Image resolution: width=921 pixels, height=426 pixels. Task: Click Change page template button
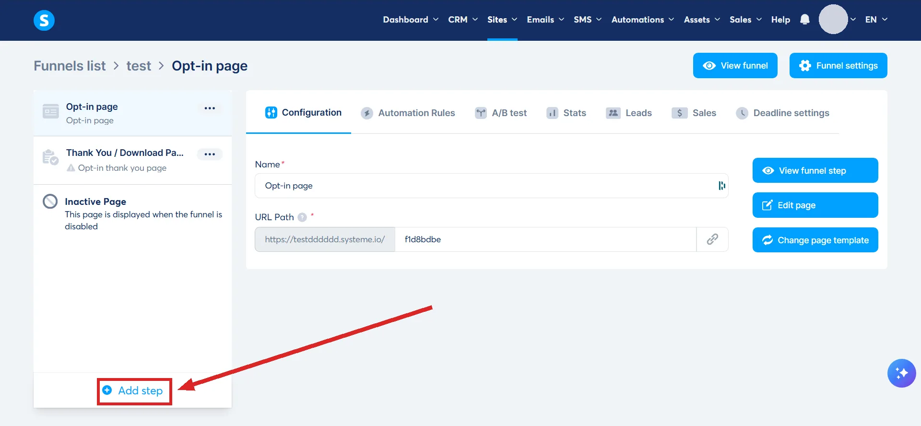815,240
